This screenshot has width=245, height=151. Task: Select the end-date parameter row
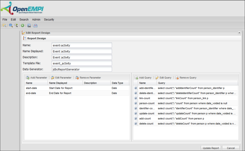77,93
